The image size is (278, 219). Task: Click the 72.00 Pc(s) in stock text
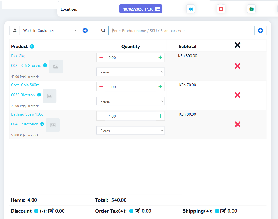[x=25, y=106]
